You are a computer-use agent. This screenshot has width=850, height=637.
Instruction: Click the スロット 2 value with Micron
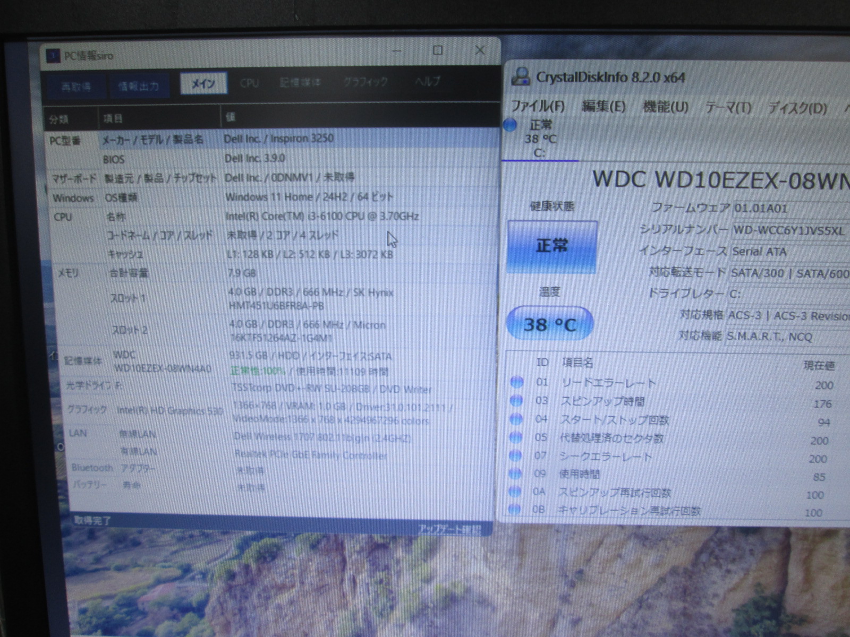coord(307,331)
